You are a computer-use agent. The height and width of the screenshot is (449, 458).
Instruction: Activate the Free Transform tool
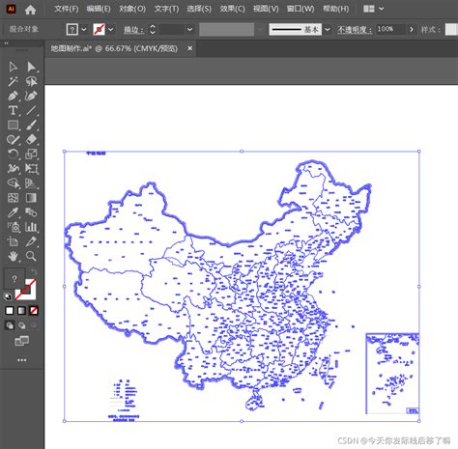point(31,168)
